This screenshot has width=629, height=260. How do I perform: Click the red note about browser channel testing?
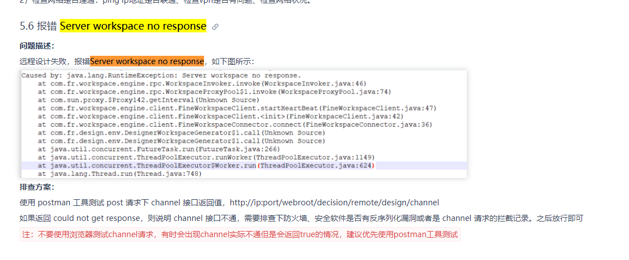coord(240,234)
